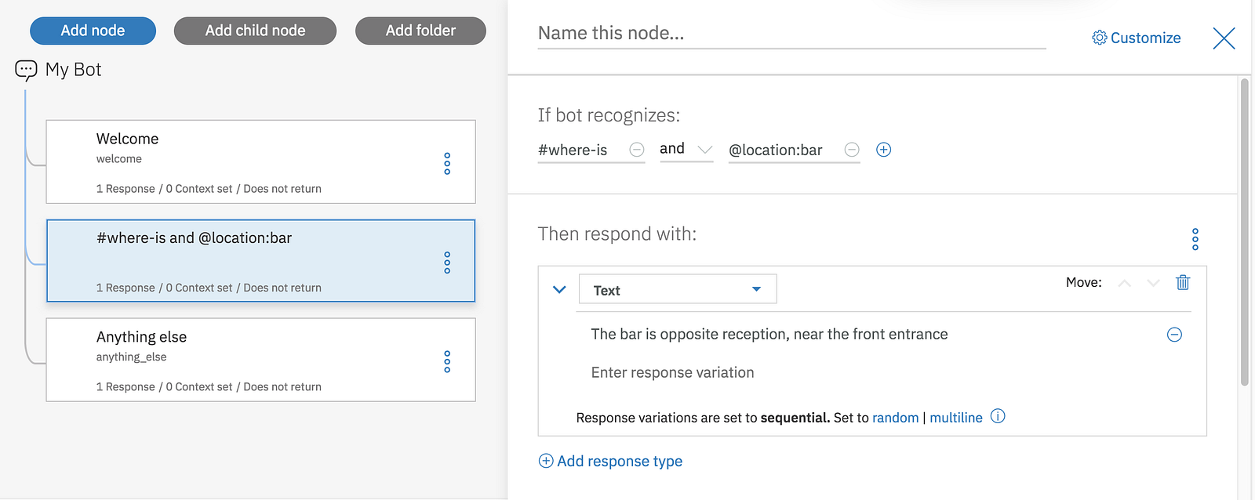Open the Welcome node options menu
This screenshot has height=500, width=1255.
[x=447, y=163]
